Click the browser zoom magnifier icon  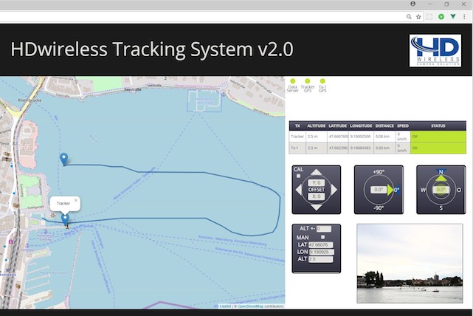click(x=409, y=16)
